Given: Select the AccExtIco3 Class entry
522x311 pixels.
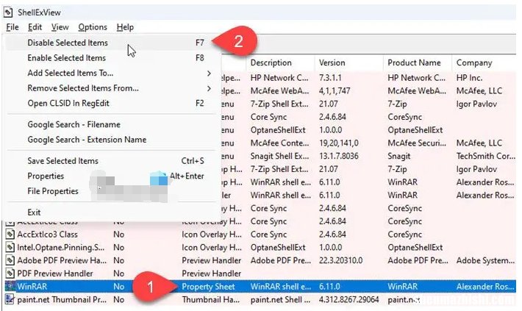Looking at the screenshot, I should click(x=47, y=235).
